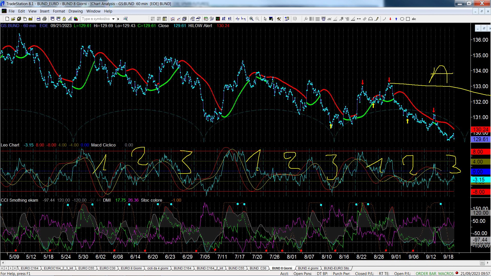This screenshot has height=276, width=491.
Task: Switch to the EURO C55 tab
Action: pyautogui.click(x=86, y=268)
